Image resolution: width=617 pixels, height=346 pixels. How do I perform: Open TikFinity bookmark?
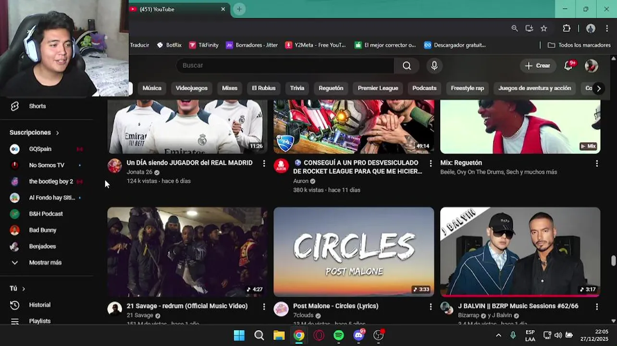click(204, 45)
